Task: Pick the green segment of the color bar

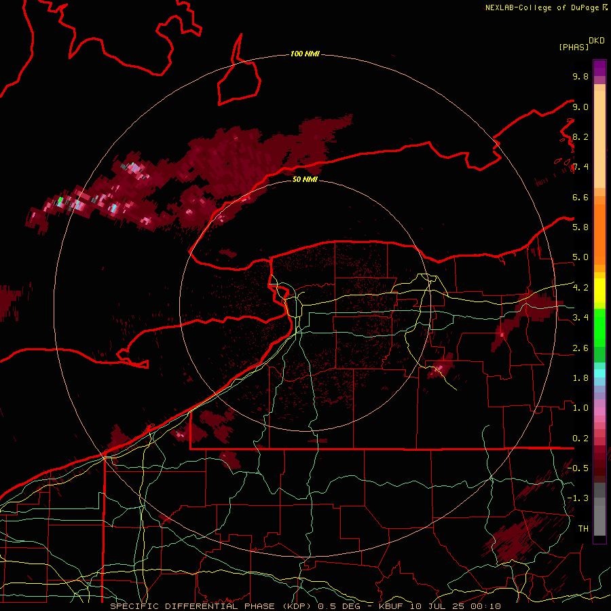Action: (x=599, y=327)
